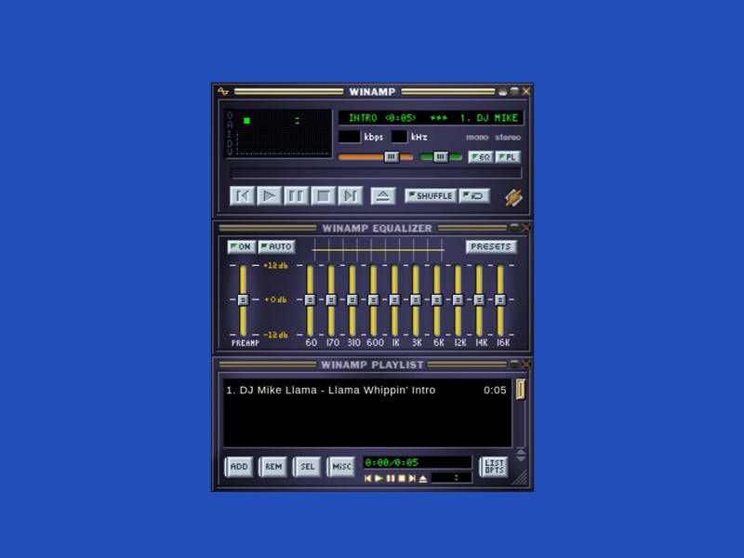The image size is (744, 558).
Task: Open file with the Eject button
Action: point(382,195)
